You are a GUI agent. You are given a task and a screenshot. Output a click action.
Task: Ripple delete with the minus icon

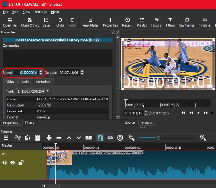pos(59,138)
